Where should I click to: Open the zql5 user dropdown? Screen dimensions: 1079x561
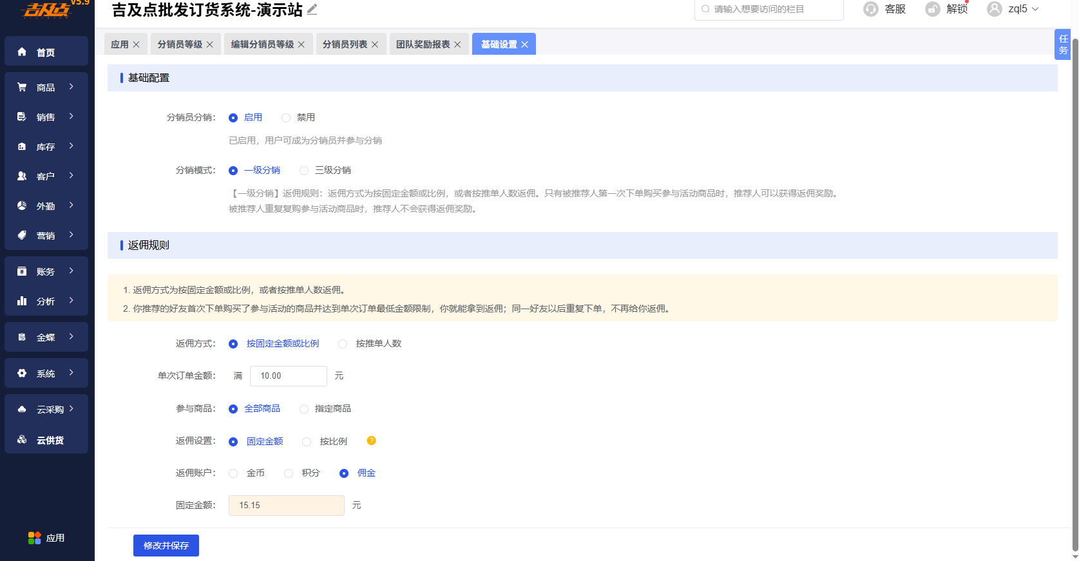[1014, 9]
